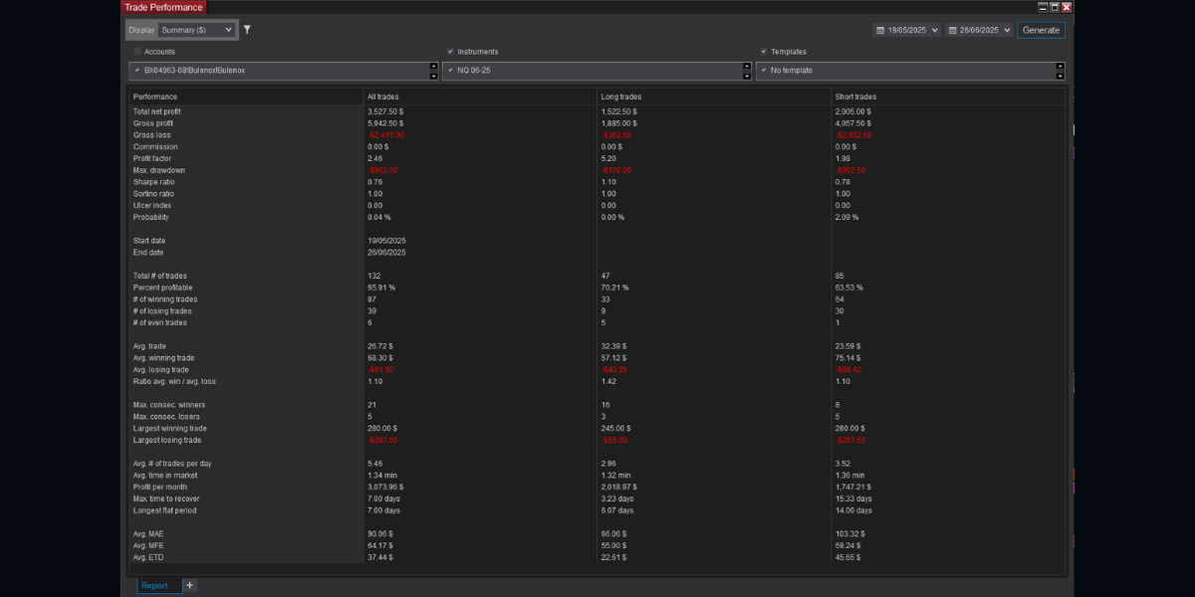Click the end date calendar icon

(x=953, y=30)
